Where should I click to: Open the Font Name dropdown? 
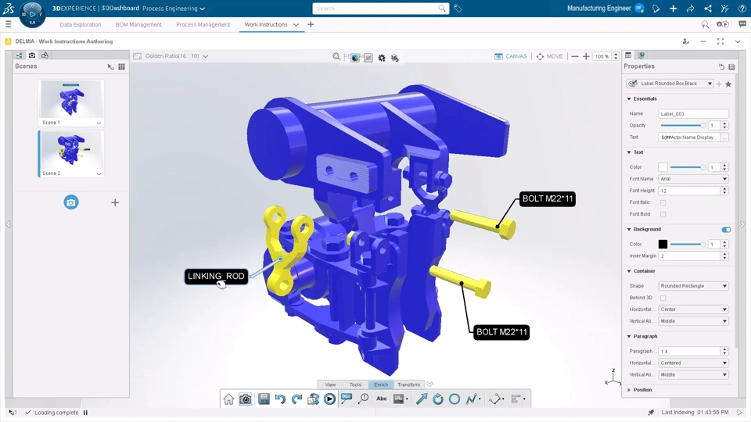click(693, 179)
